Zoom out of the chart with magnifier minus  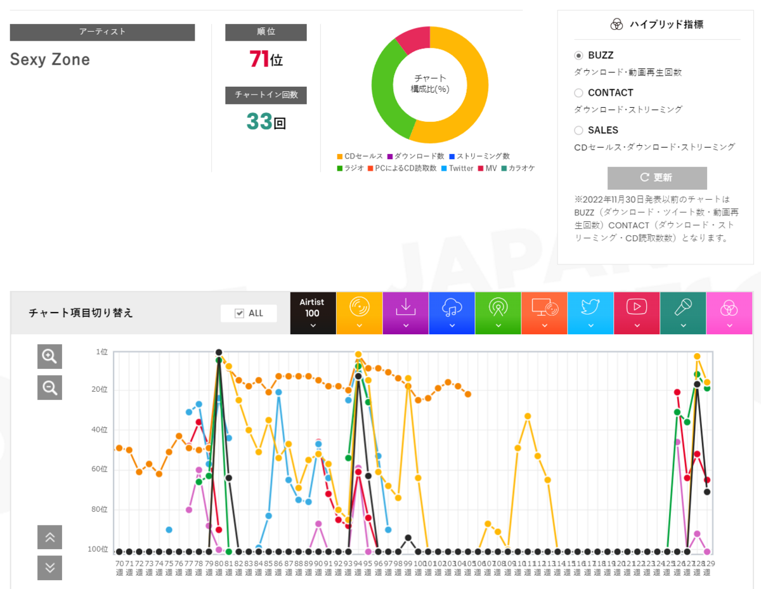pyautogui.click(x=49, y=387)
